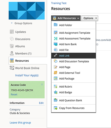Click the Add Assessment Template icon
Viewport: 111px width, 128px height.
tap(56, 38)
